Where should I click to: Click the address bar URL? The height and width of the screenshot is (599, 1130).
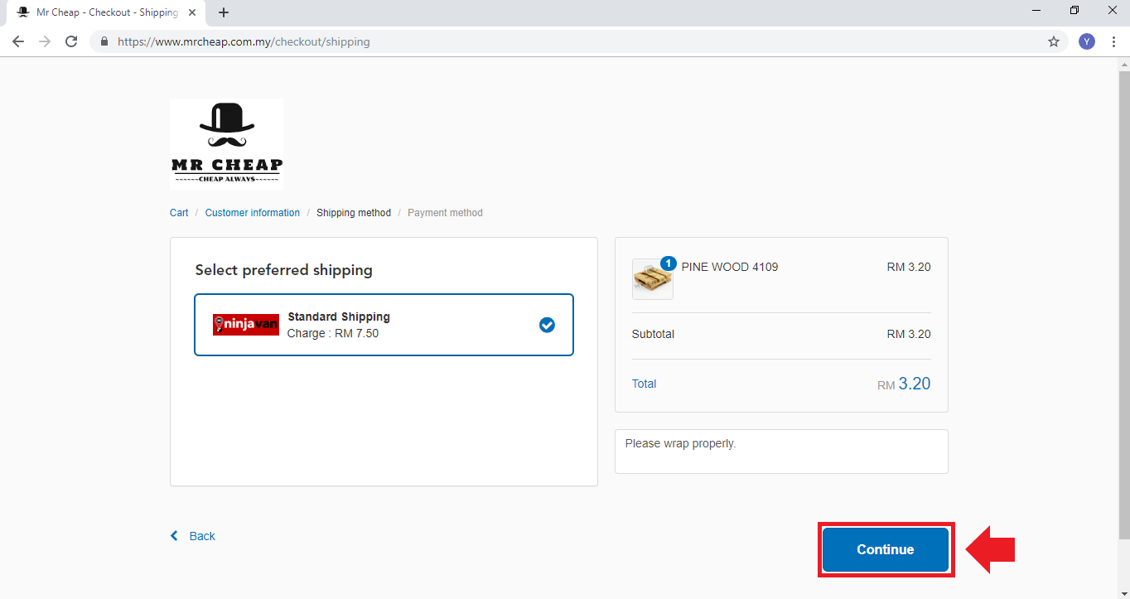pos(244,41)
